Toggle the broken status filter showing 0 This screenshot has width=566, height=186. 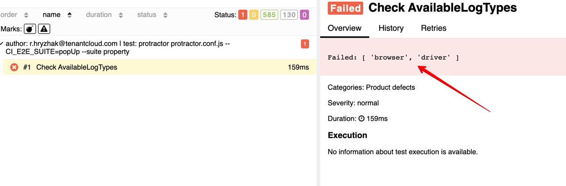point(254,15)
